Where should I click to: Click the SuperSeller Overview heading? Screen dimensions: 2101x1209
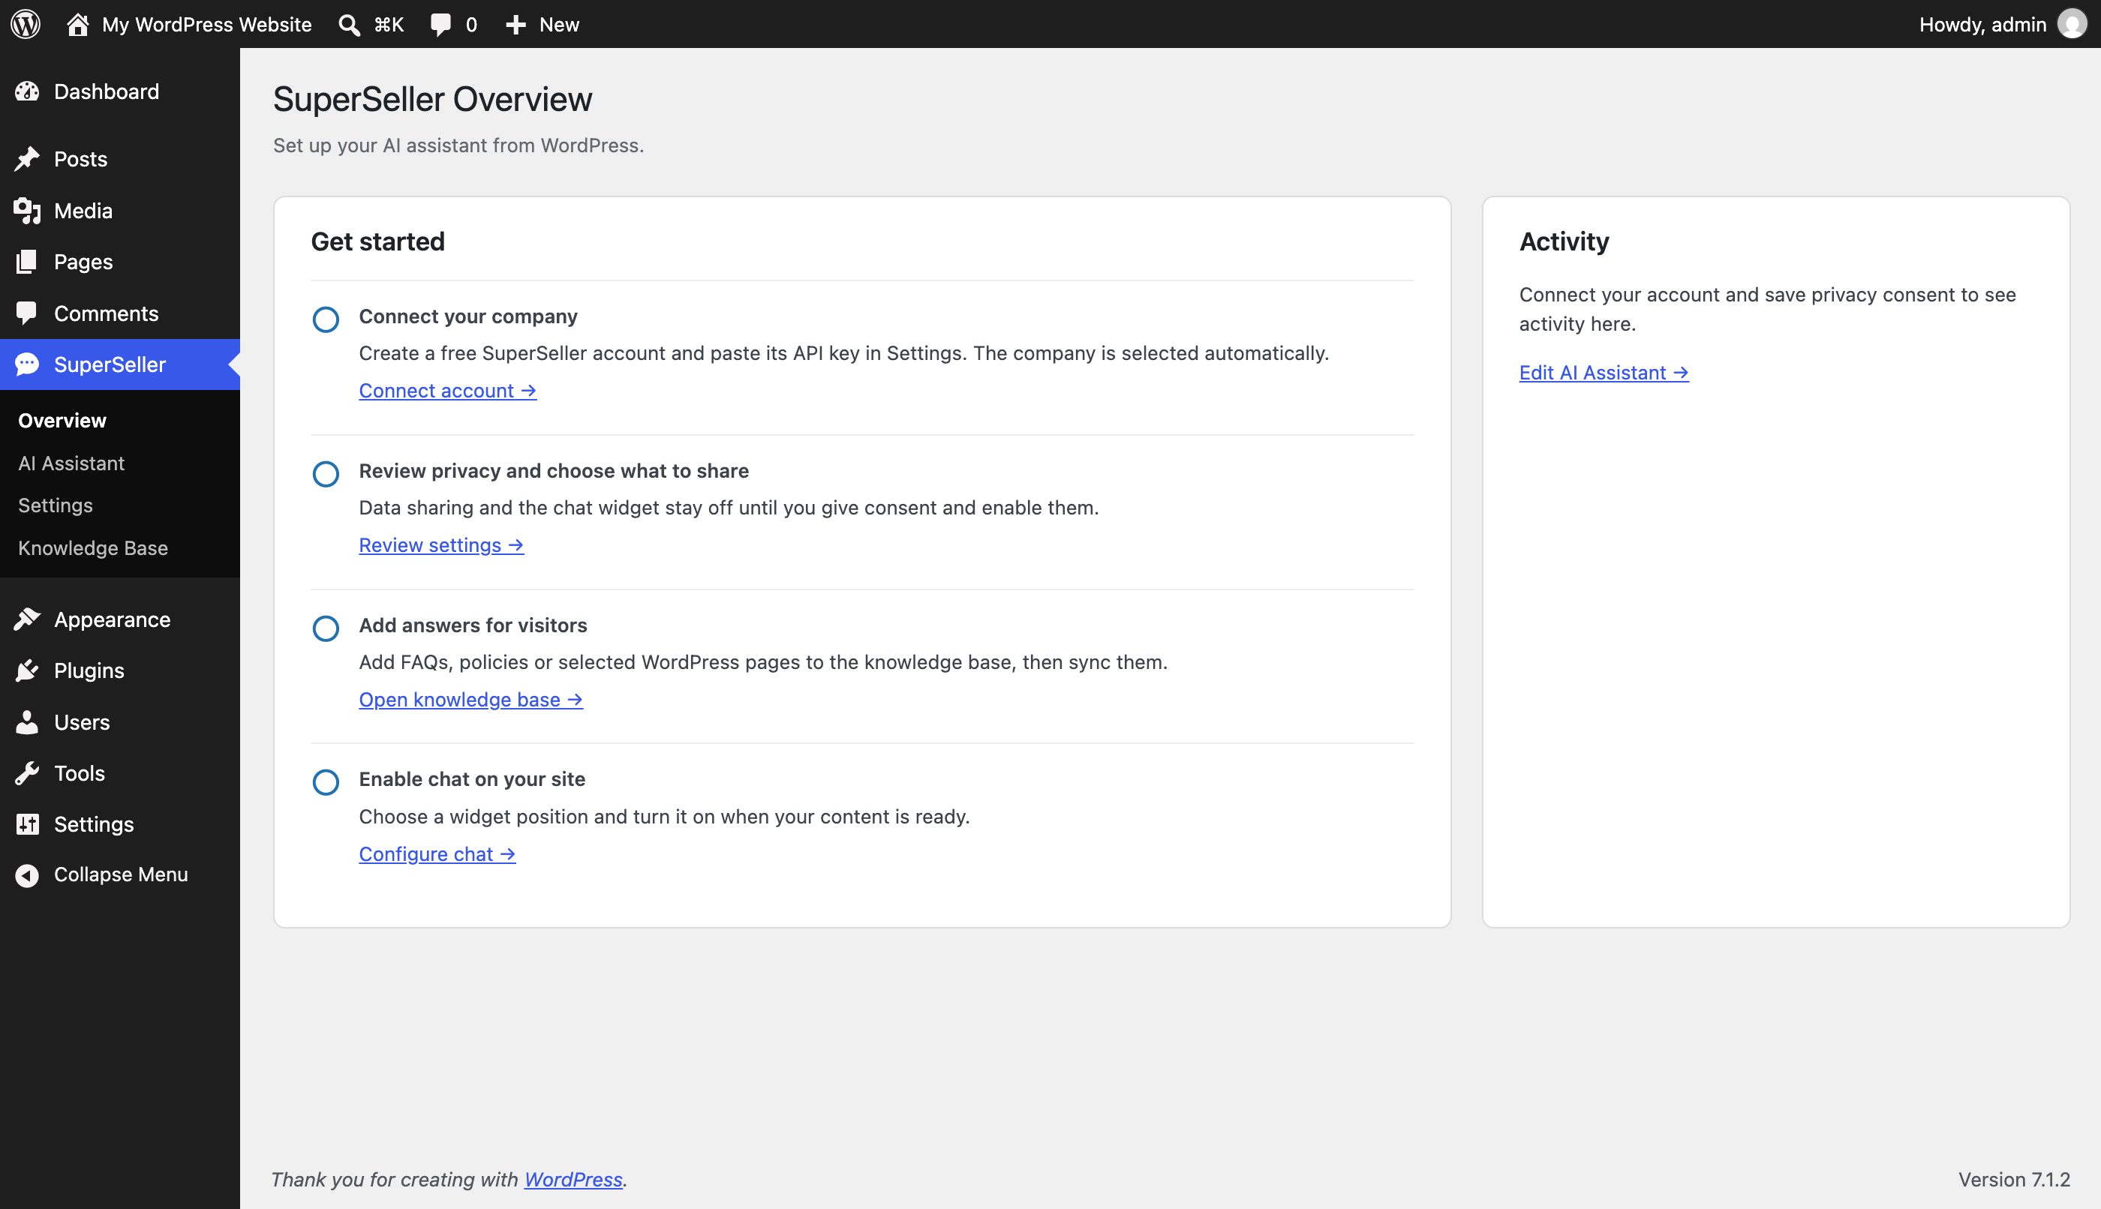click(x=433, y=99)
